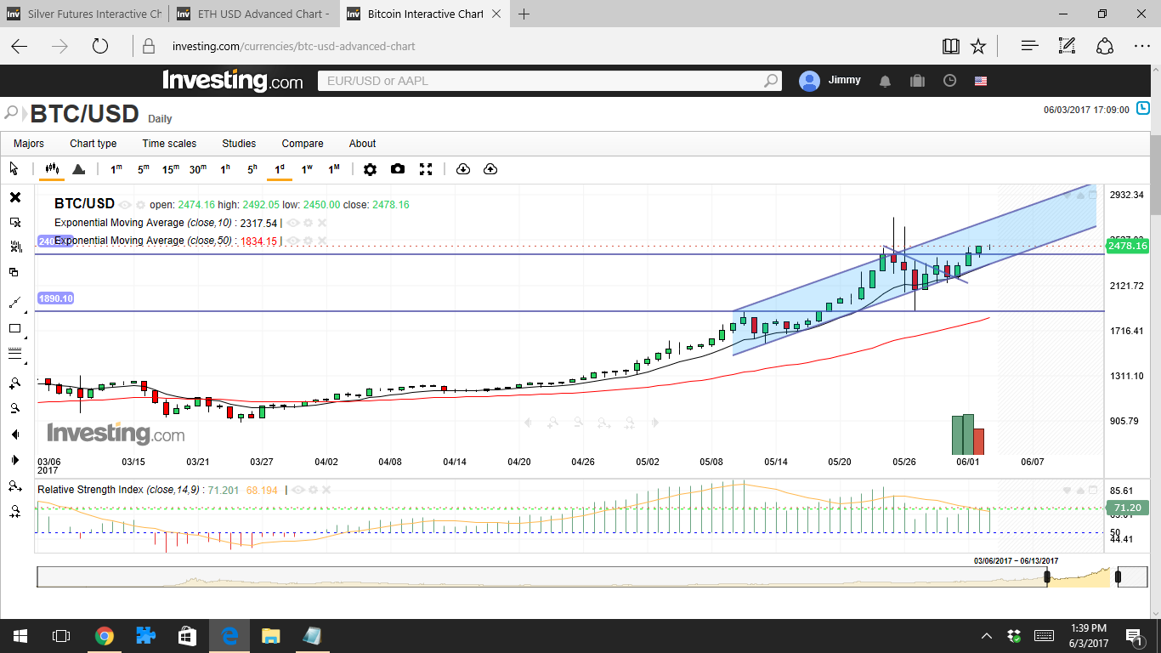Open Edge reading view
The width and height of the screenshot is (1161, 653).
[x=951, y=46]
